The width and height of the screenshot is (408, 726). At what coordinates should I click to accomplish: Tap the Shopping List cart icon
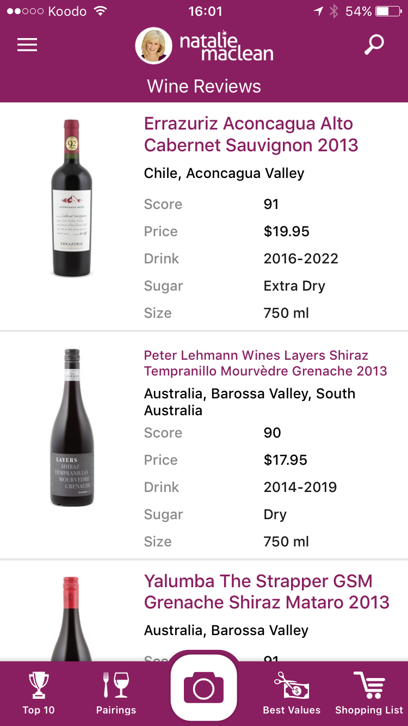click(369, 685)
